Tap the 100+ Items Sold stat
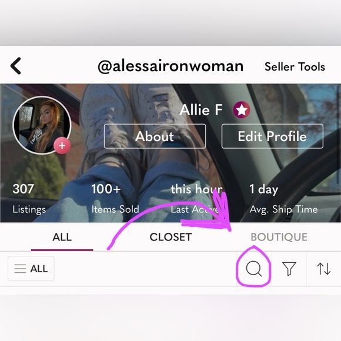 tap(115, 199)
